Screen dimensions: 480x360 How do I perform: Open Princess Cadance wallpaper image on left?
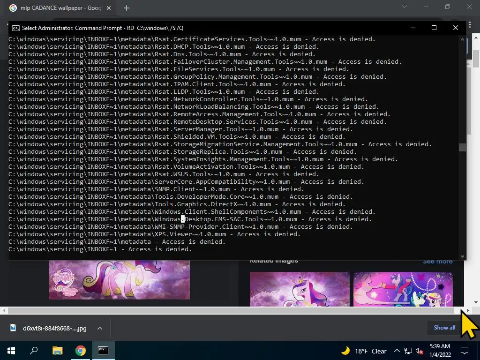point(120,280)
